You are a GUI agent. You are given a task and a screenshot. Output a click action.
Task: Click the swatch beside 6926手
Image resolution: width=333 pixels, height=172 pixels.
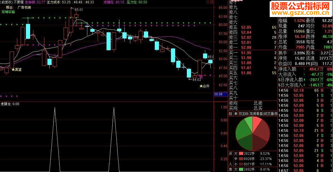click(241, 159)
